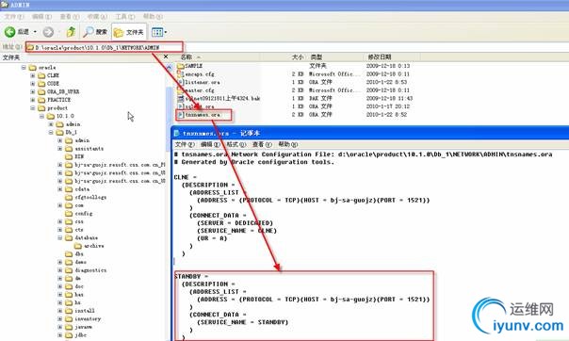The width and height of the screenshot is (569, 341).
Task: Collapse the oracle folder tree node
Action: [24, 68]
